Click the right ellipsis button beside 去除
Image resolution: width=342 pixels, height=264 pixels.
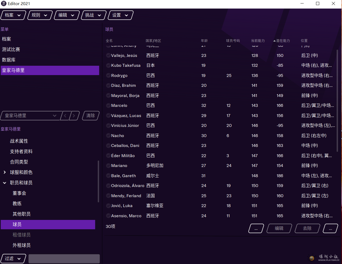(330, 228)
